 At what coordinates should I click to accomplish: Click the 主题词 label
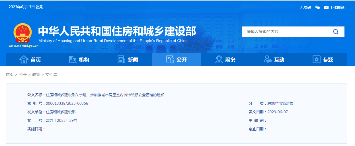click(258, 120)
